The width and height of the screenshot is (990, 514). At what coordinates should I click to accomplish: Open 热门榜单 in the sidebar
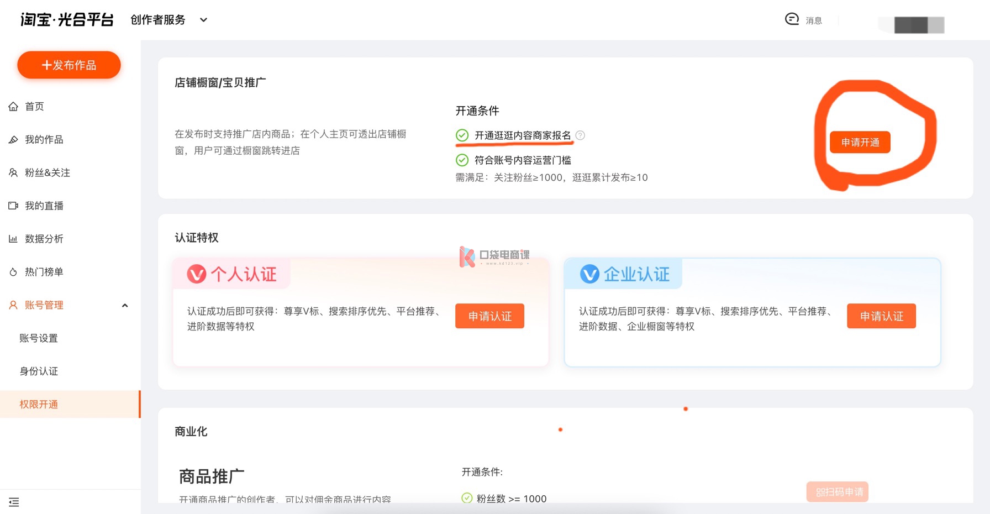[x=44, y=272]
